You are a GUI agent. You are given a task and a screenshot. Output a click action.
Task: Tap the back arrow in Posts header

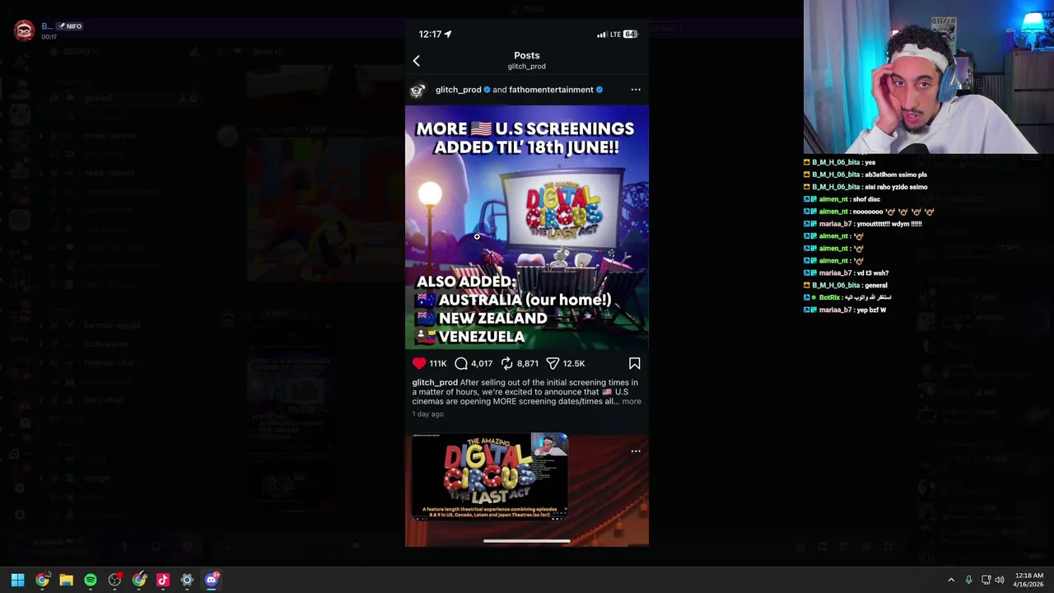pos(416,60)
